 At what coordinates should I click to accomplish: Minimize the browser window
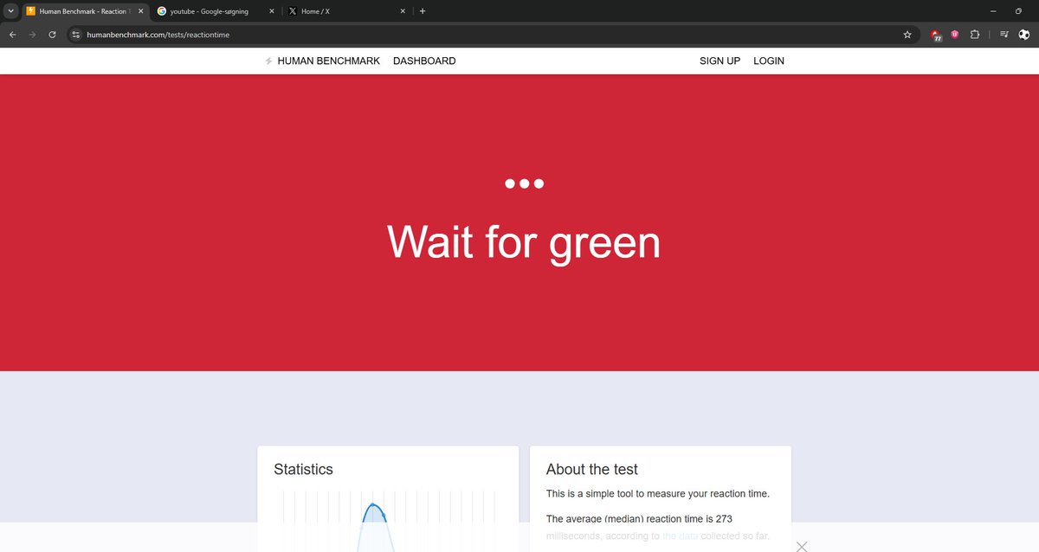pos(993,11)
